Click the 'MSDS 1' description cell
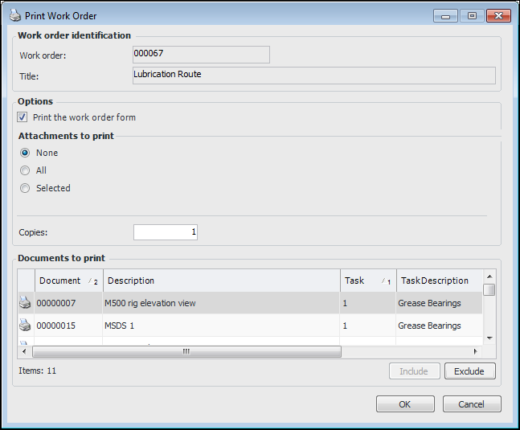520x430 pixels. [222, 326]
